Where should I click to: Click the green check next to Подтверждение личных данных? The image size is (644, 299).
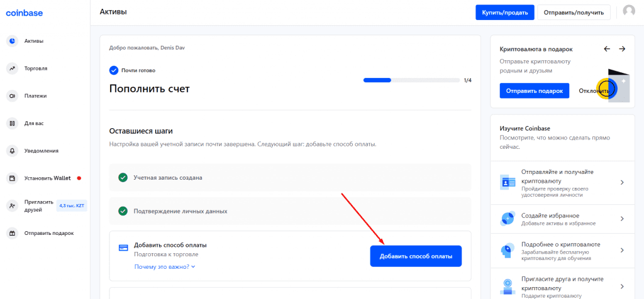tap(123, 211)
